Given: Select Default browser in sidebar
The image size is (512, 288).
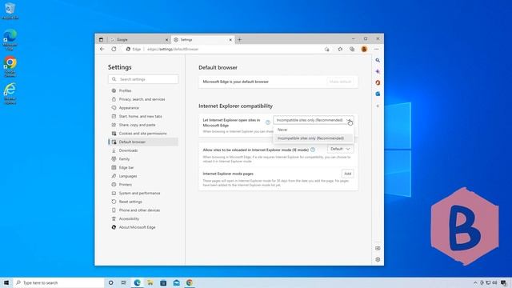Looking at the screenshot, I should 143,142.
